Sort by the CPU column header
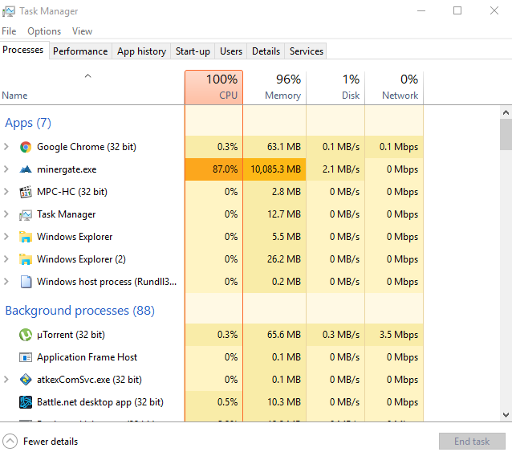 (x=214, y=88)
